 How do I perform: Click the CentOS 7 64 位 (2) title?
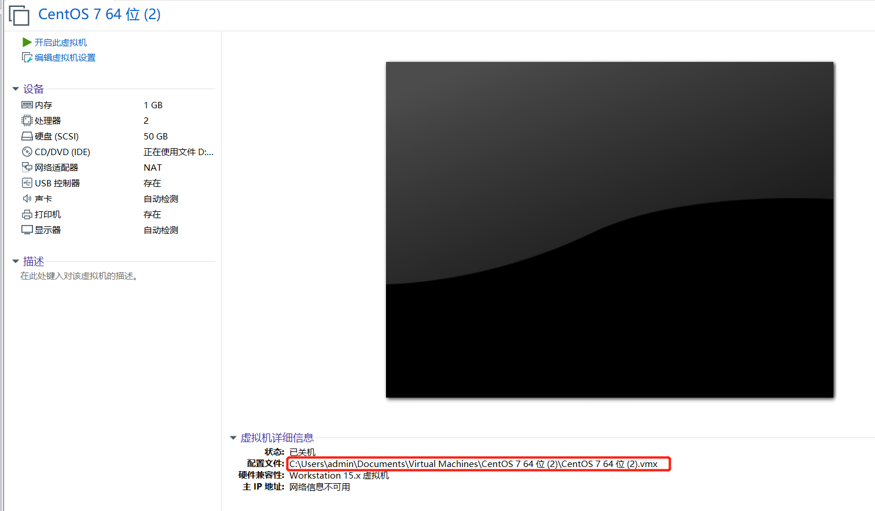[100, 14]
